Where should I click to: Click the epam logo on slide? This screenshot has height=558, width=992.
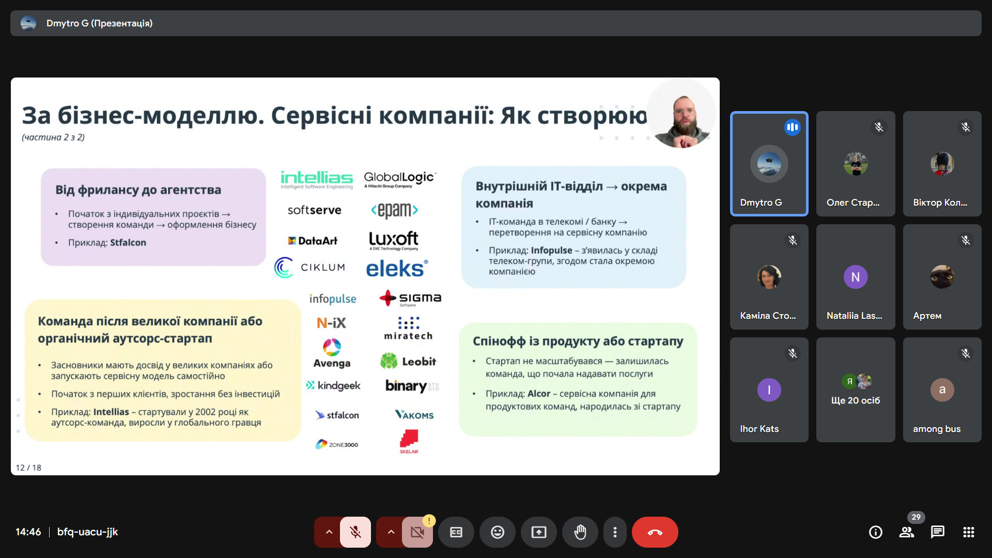(x=394, y=210)
